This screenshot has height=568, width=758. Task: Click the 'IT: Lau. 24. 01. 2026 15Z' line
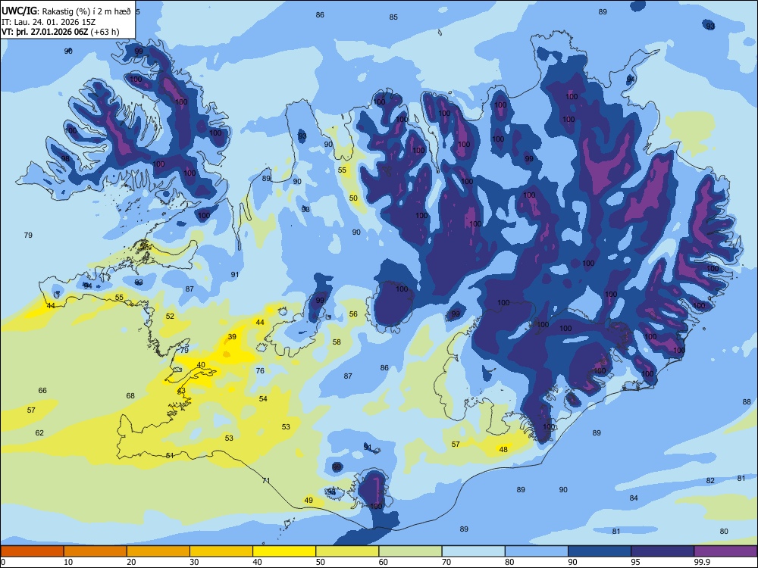(x=49, y=22)
